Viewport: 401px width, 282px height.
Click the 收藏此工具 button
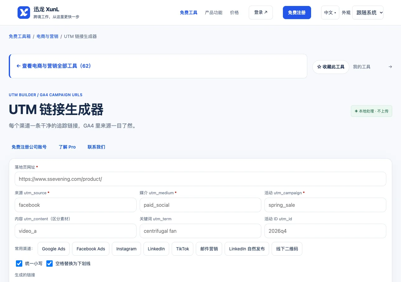point(331,67)
